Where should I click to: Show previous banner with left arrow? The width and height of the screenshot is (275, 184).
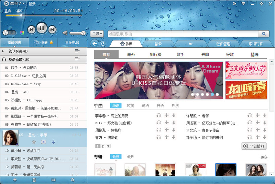point(98,81)
